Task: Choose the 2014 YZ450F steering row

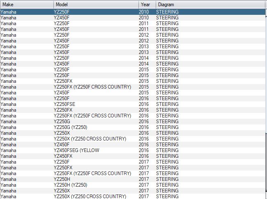Action: (133, 64)
